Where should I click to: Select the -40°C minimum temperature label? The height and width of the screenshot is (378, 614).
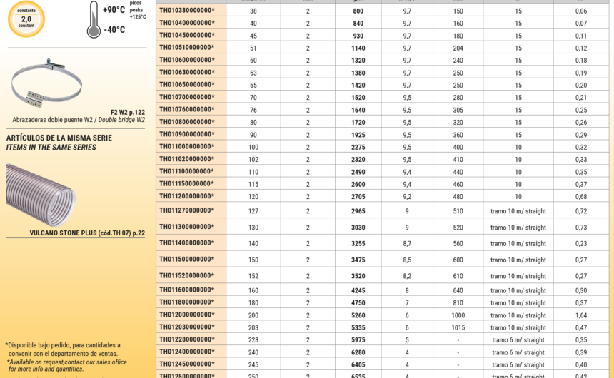click(x=114, y=30)
